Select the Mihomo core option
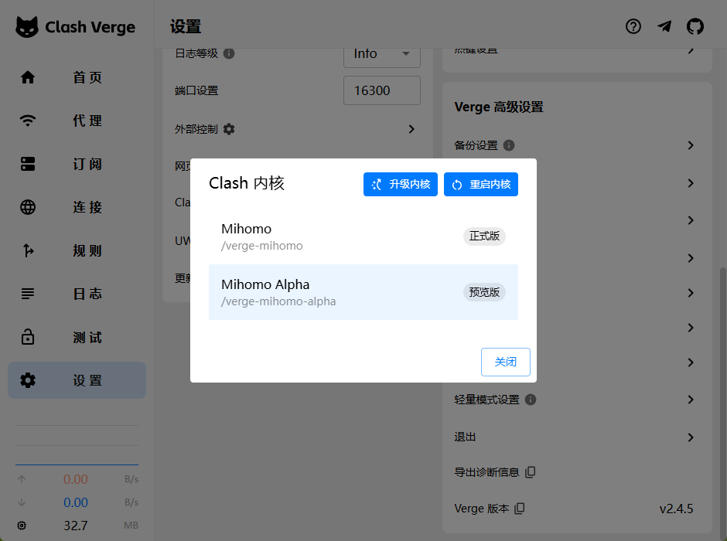Screen dimensions: 727x541 click(x=363, y=236)
